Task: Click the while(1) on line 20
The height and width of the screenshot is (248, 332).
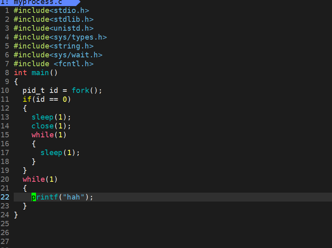Action: pyautogui.click(x=40, y=179)
